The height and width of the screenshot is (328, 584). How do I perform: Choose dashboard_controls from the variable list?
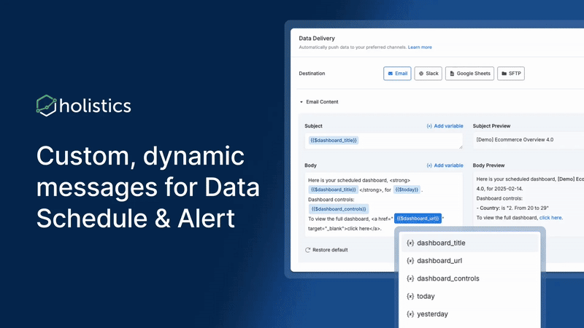tap(469, 278)
